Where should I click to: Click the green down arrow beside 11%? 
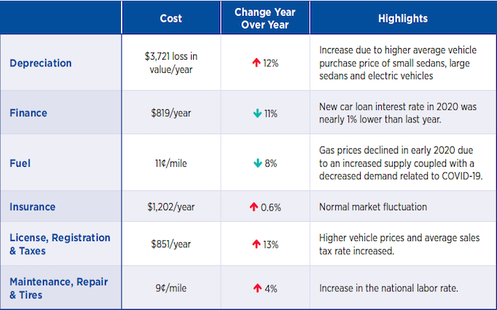tap(257, 114)
